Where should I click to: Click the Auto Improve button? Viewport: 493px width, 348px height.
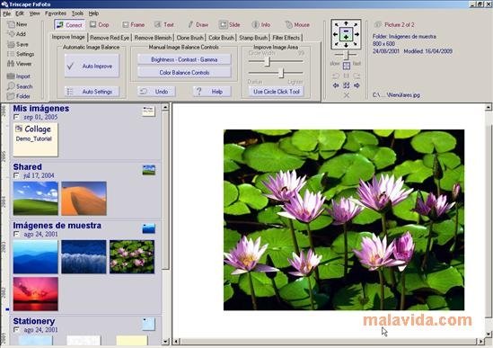92,66
